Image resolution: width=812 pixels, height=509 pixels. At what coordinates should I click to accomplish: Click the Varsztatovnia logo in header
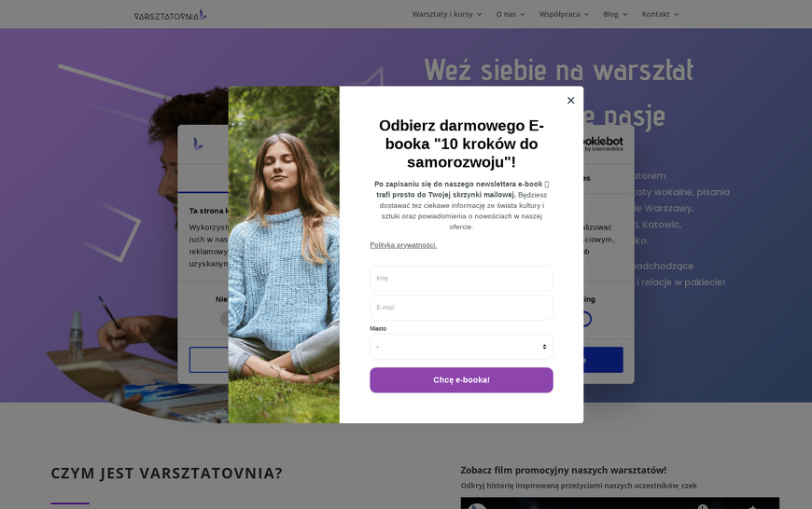(171, 15)
